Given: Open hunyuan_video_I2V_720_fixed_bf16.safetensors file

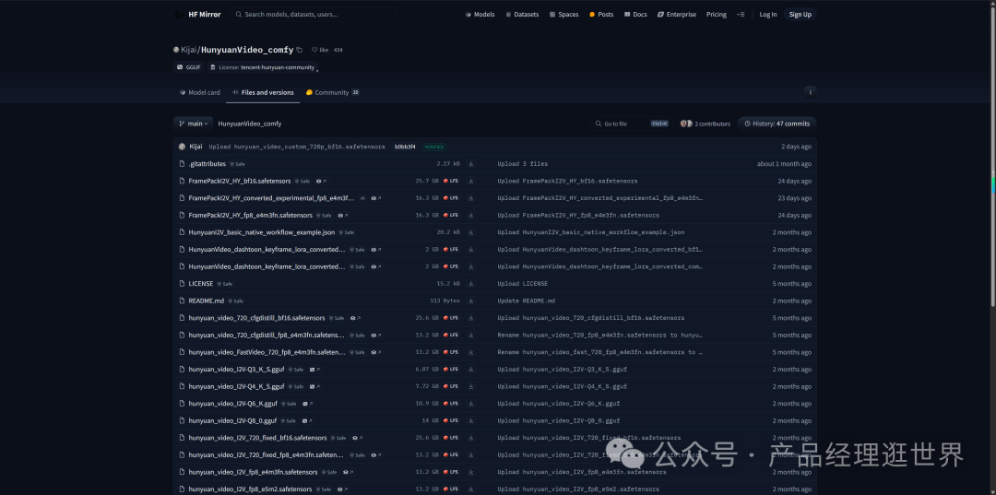Looking at the screenshot, I should point(258,438).
